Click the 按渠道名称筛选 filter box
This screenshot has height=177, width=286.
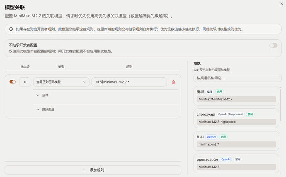[238, 78]
